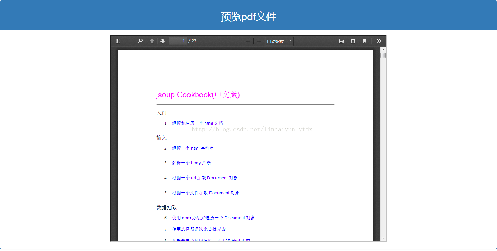The width and height of the screenshot is (497, 251).
Task: Click the jsoup Cookbook(中文版) title
Action: coord(198,95)
